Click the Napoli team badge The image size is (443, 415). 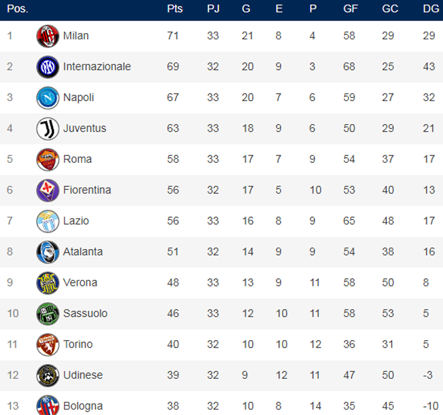(47, 97)
